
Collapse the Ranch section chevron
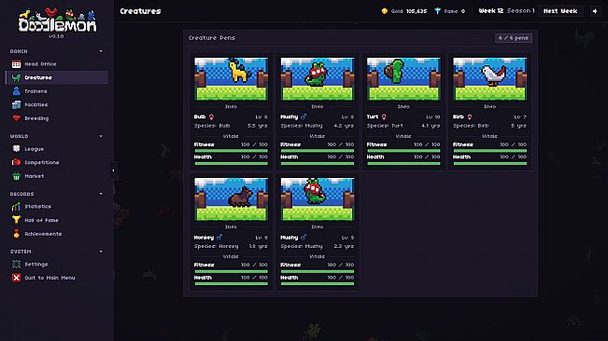pos(101,51)
